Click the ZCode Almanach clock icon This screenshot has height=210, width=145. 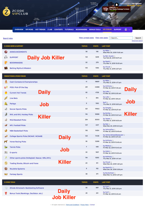point(6,188)
